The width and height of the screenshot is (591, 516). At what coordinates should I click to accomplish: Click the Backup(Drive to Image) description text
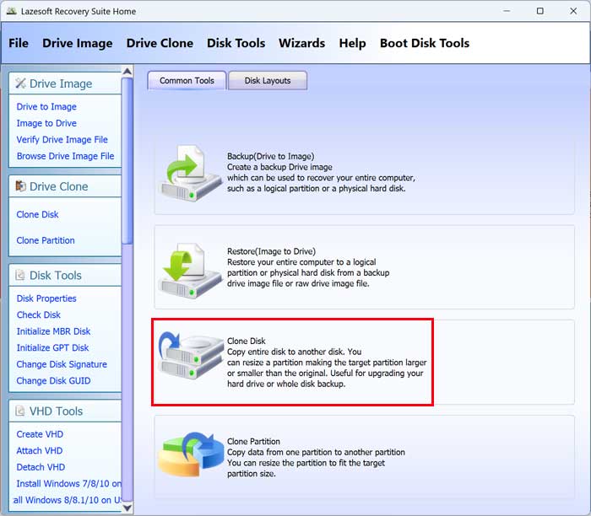(x=321, y=172)
